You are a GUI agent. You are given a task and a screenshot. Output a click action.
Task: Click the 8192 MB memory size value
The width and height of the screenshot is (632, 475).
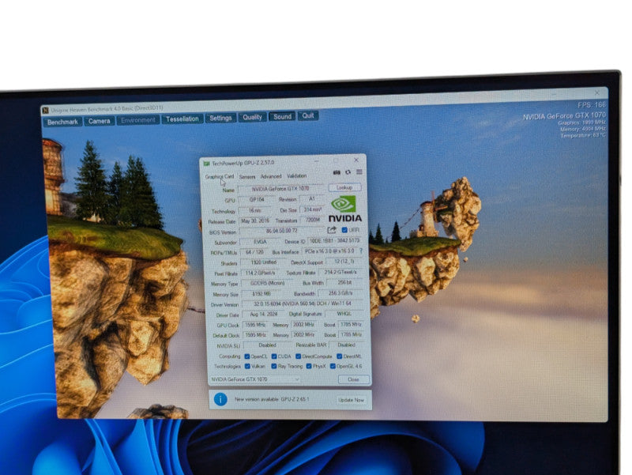[x=261, y=294]
